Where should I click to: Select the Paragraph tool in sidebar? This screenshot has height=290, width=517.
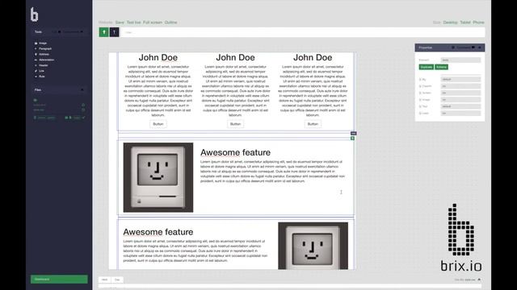(x=43, y=48)
